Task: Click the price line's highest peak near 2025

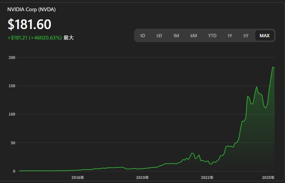Action: pyautogui.click(x=273, y=67)
